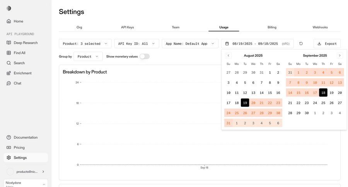Go to next month in calendar
Screen dimensions: 348x187
point(340,55)
